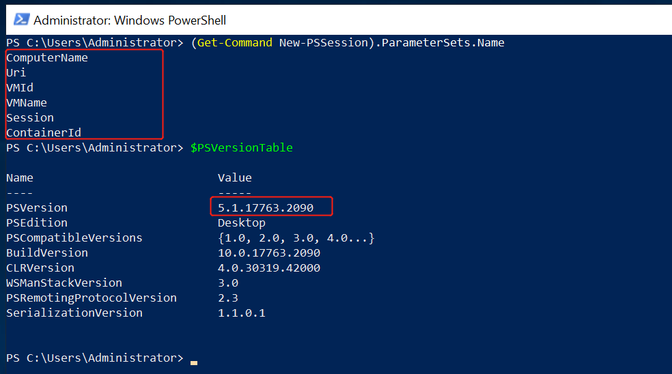Viewport: 672px width, 374px height.
Task: Click the Session output line
Action: 30,118
